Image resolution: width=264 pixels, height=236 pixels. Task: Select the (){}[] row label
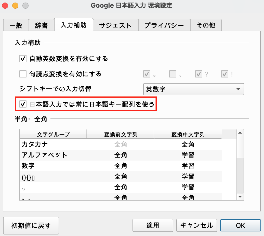(28, 178)
